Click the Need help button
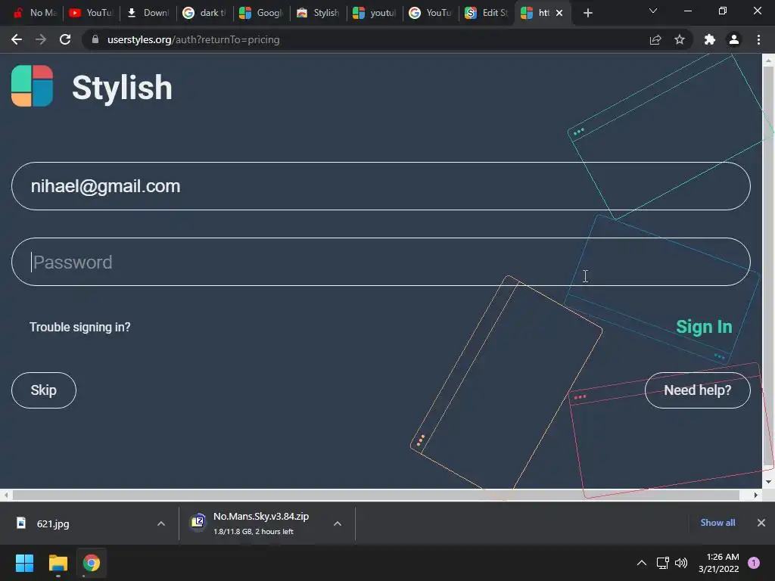Viewport: 775px width, 581px height. point(697,390)
